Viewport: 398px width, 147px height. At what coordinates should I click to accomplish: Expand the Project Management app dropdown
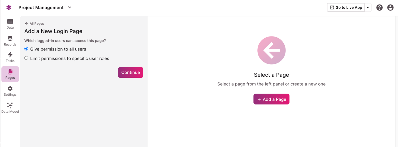point(70,7)
